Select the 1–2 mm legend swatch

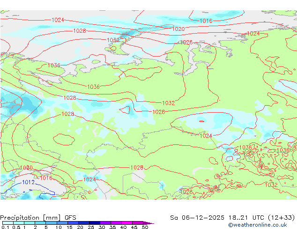30,223
